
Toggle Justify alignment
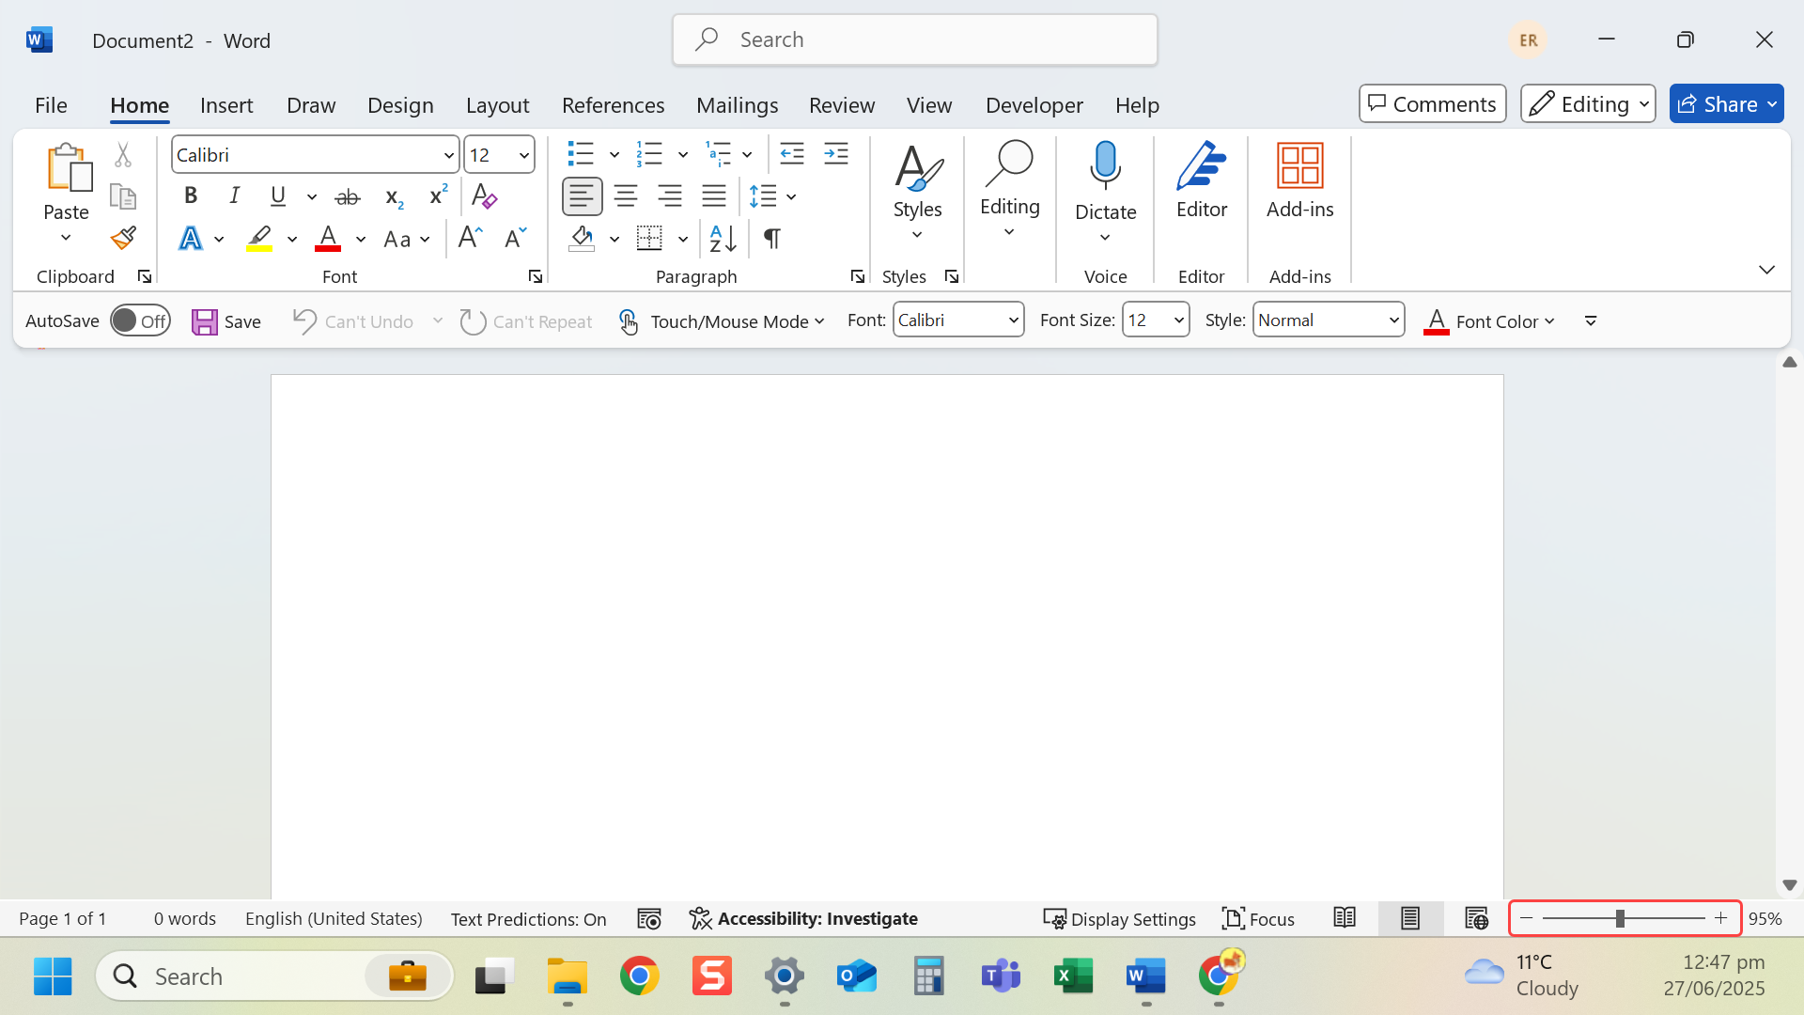(714, 195)
